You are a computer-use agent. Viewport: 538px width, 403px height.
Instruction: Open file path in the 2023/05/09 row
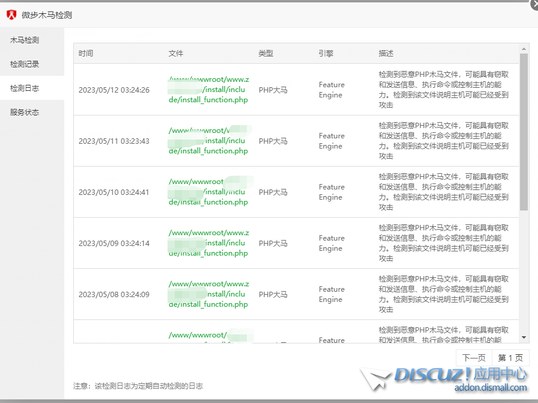[208, 243]
